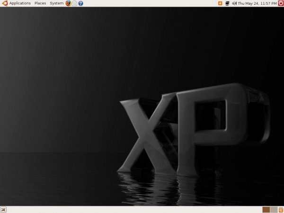Open network monitor tray icon
The image size is (284, 213).
click(x=227, y=3)
